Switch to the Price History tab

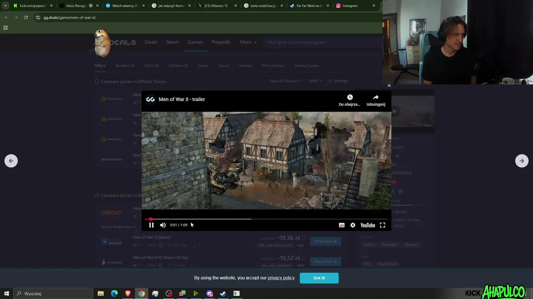click(273, 66)
